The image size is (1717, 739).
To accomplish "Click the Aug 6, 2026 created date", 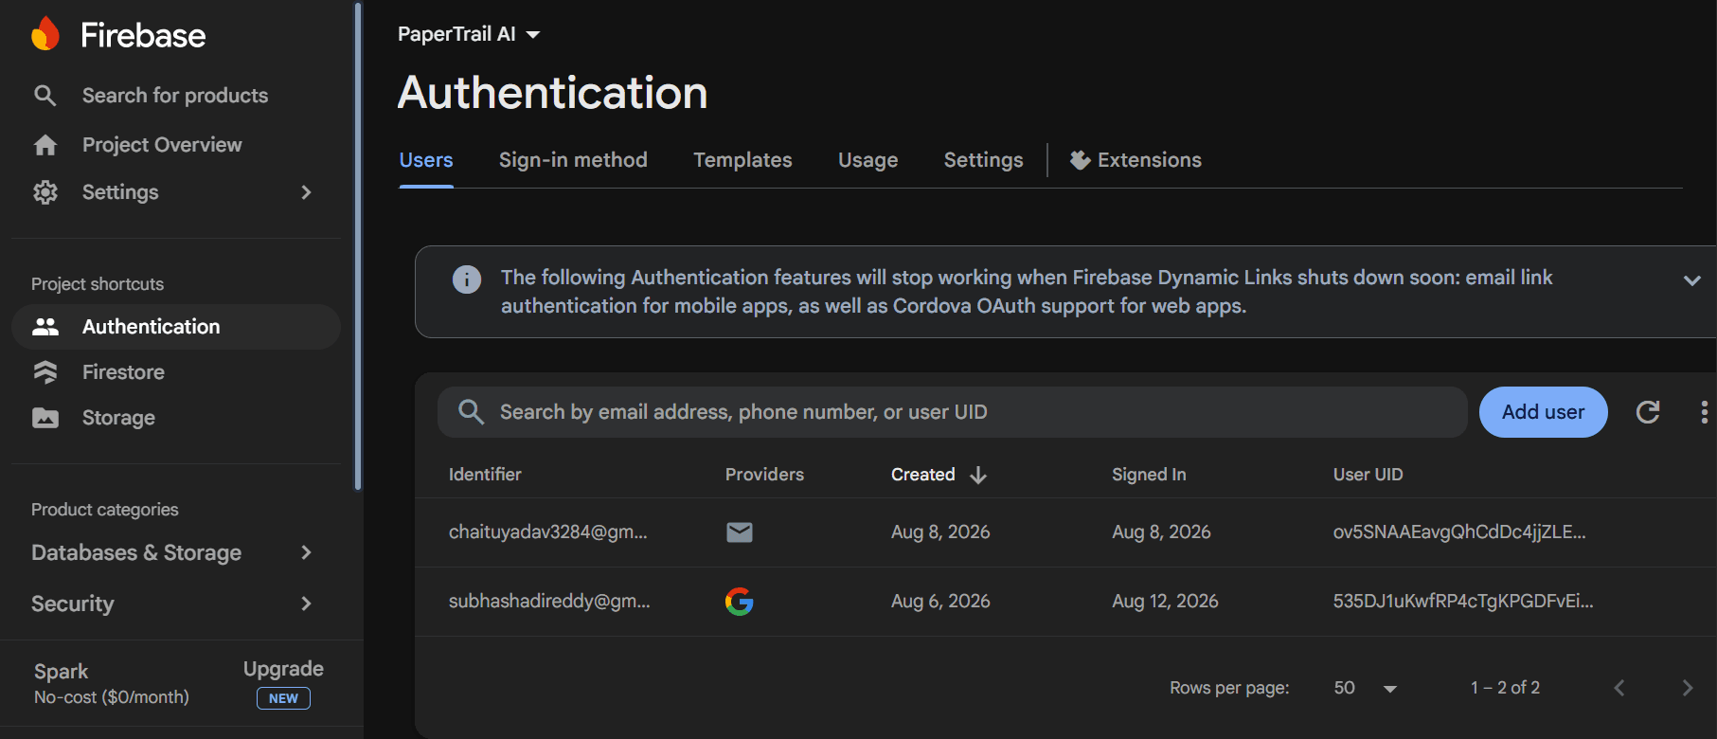I will click(x=940, y=602).
